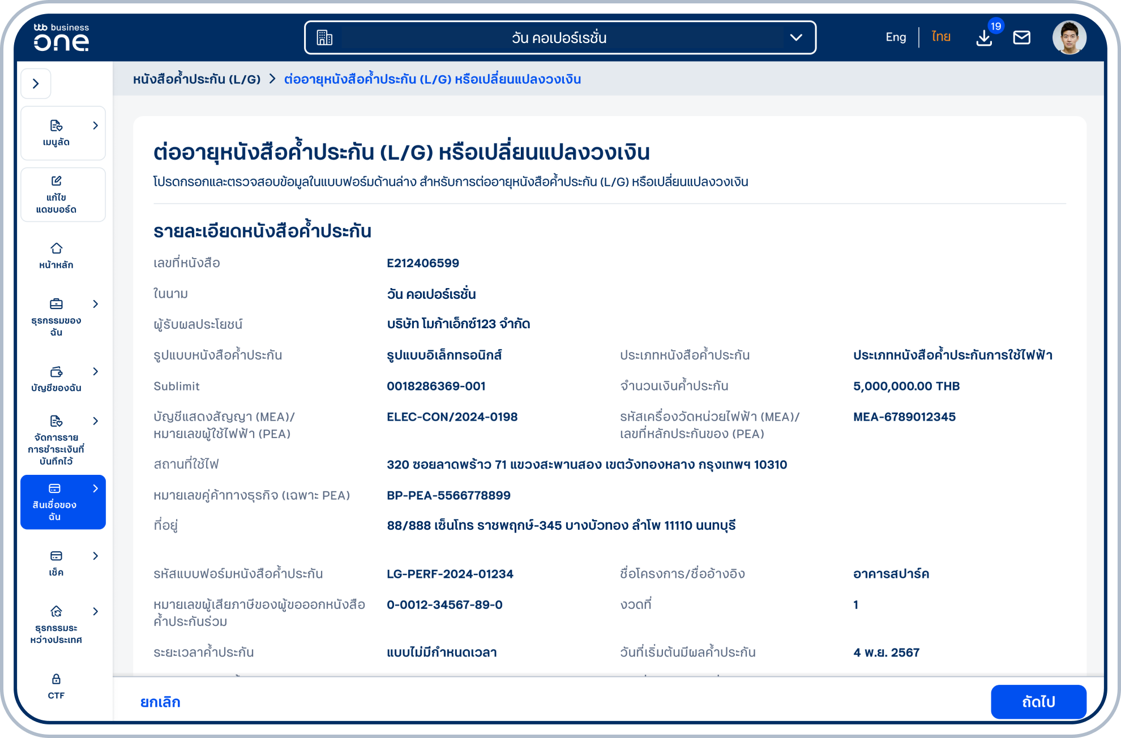The image size is (1121, 738).
Task: Open CTF section in the sidebar
Action: tap(56, 686)
